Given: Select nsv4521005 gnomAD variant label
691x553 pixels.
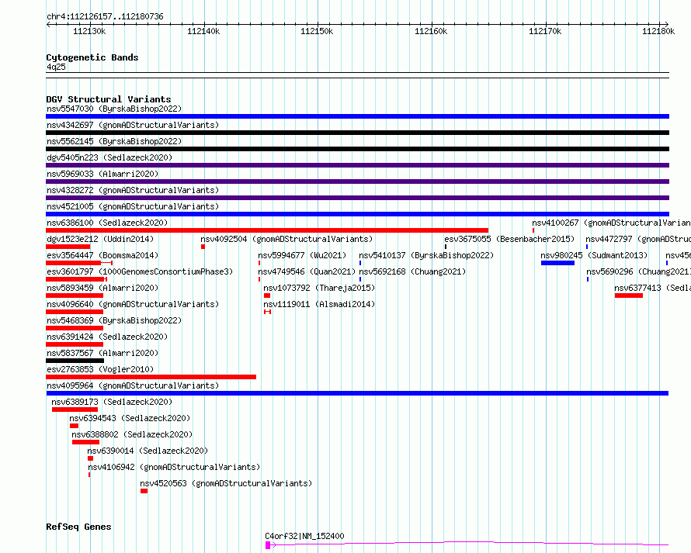Looking at the screenshot, I should point(133,206).
